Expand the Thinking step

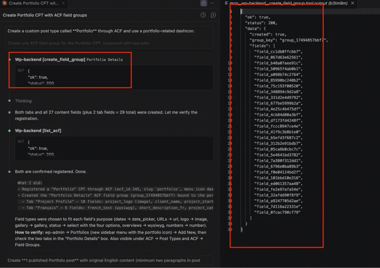23,101
